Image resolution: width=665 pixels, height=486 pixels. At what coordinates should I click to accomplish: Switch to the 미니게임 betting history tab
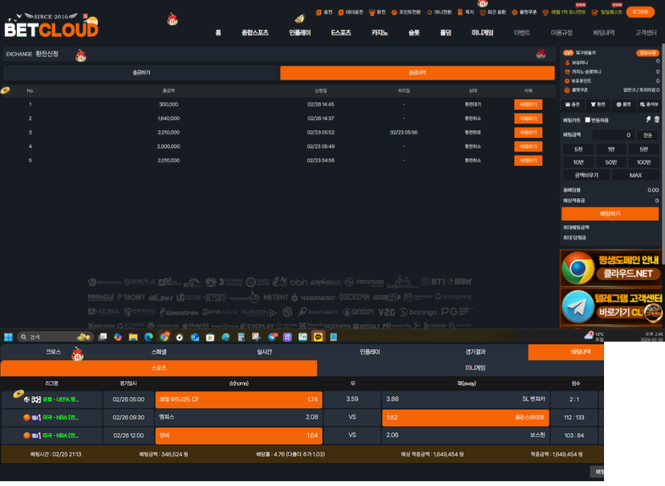tap(476, 368)
